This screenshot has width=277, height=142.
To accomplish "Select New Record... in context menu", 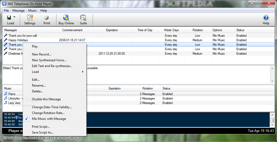I will [55, 54].
